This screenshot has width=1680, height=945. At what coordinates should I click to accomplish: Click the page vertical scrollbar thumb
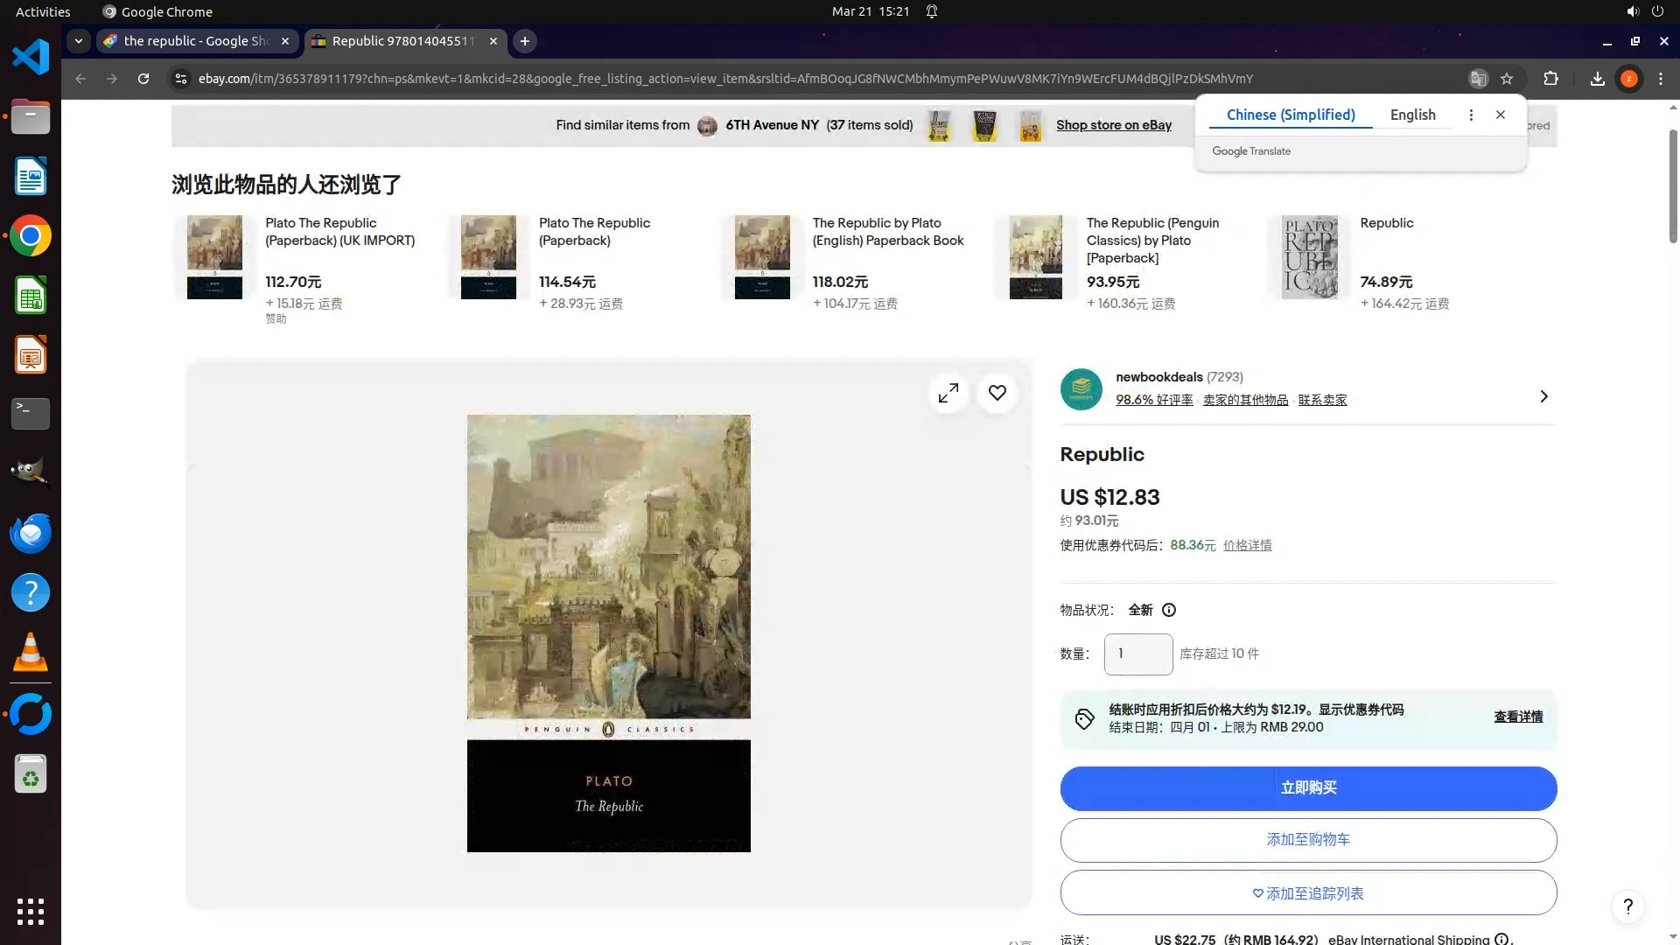[x=1673, y=185]
